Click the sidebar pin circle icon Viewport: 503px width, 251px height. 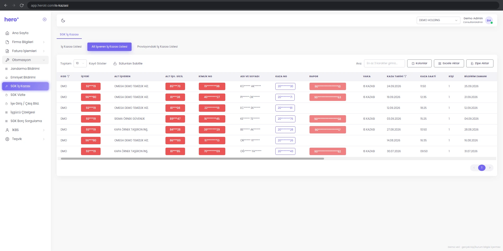click(x=44, y=19)
